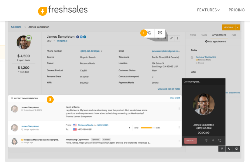The image size is (250, 165).
Task: Open the Widgetz.io company link
Action: [62, 41]
